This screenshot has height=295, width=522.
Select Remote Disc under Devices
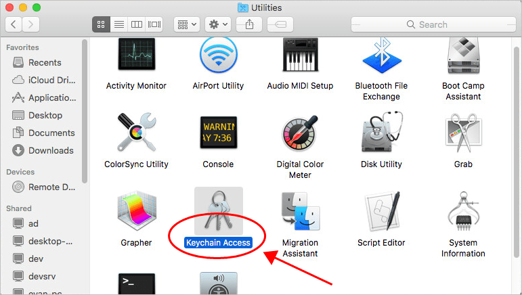[x=44, y=187]
